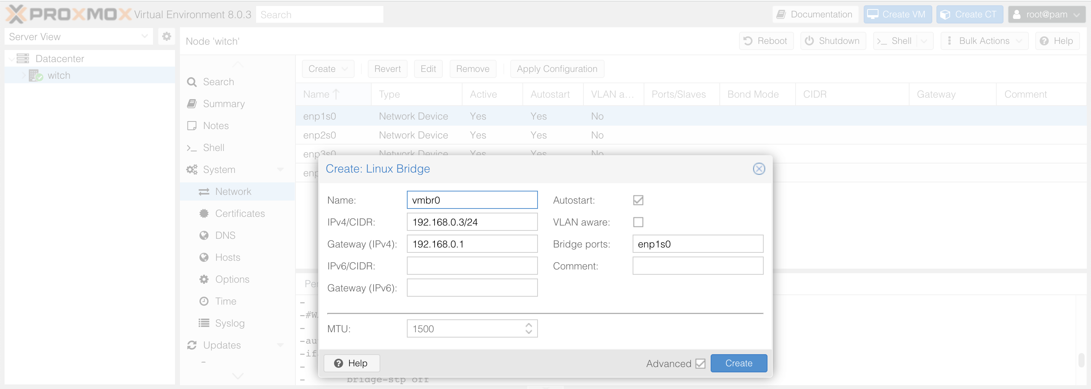The width and height of the screenshot is (1091, 389).
Task: Click the gear icon beside Server View
Action: pos(166,37)
